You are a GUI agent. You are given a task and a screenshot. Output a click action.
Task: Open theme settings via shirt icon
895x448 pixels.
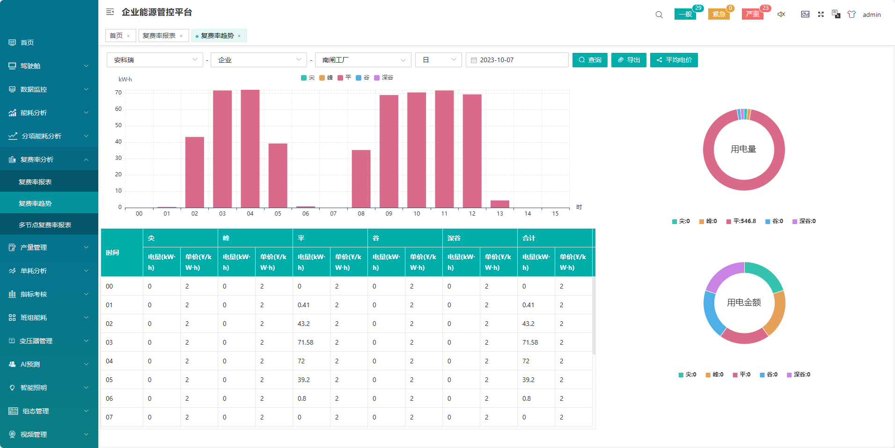(851, 14)
